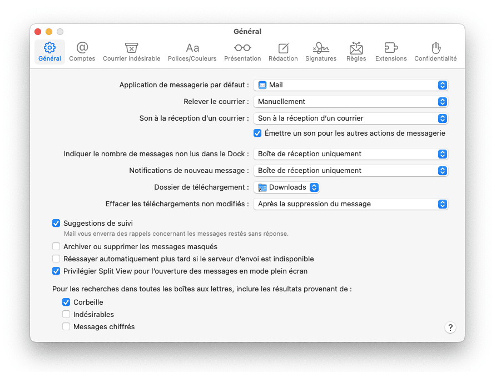Viewport: 501px width, 372px height.
Task: Open the Polices/Couleurs Aa icon
Action: pyautogui.click(x=192, y=48)
